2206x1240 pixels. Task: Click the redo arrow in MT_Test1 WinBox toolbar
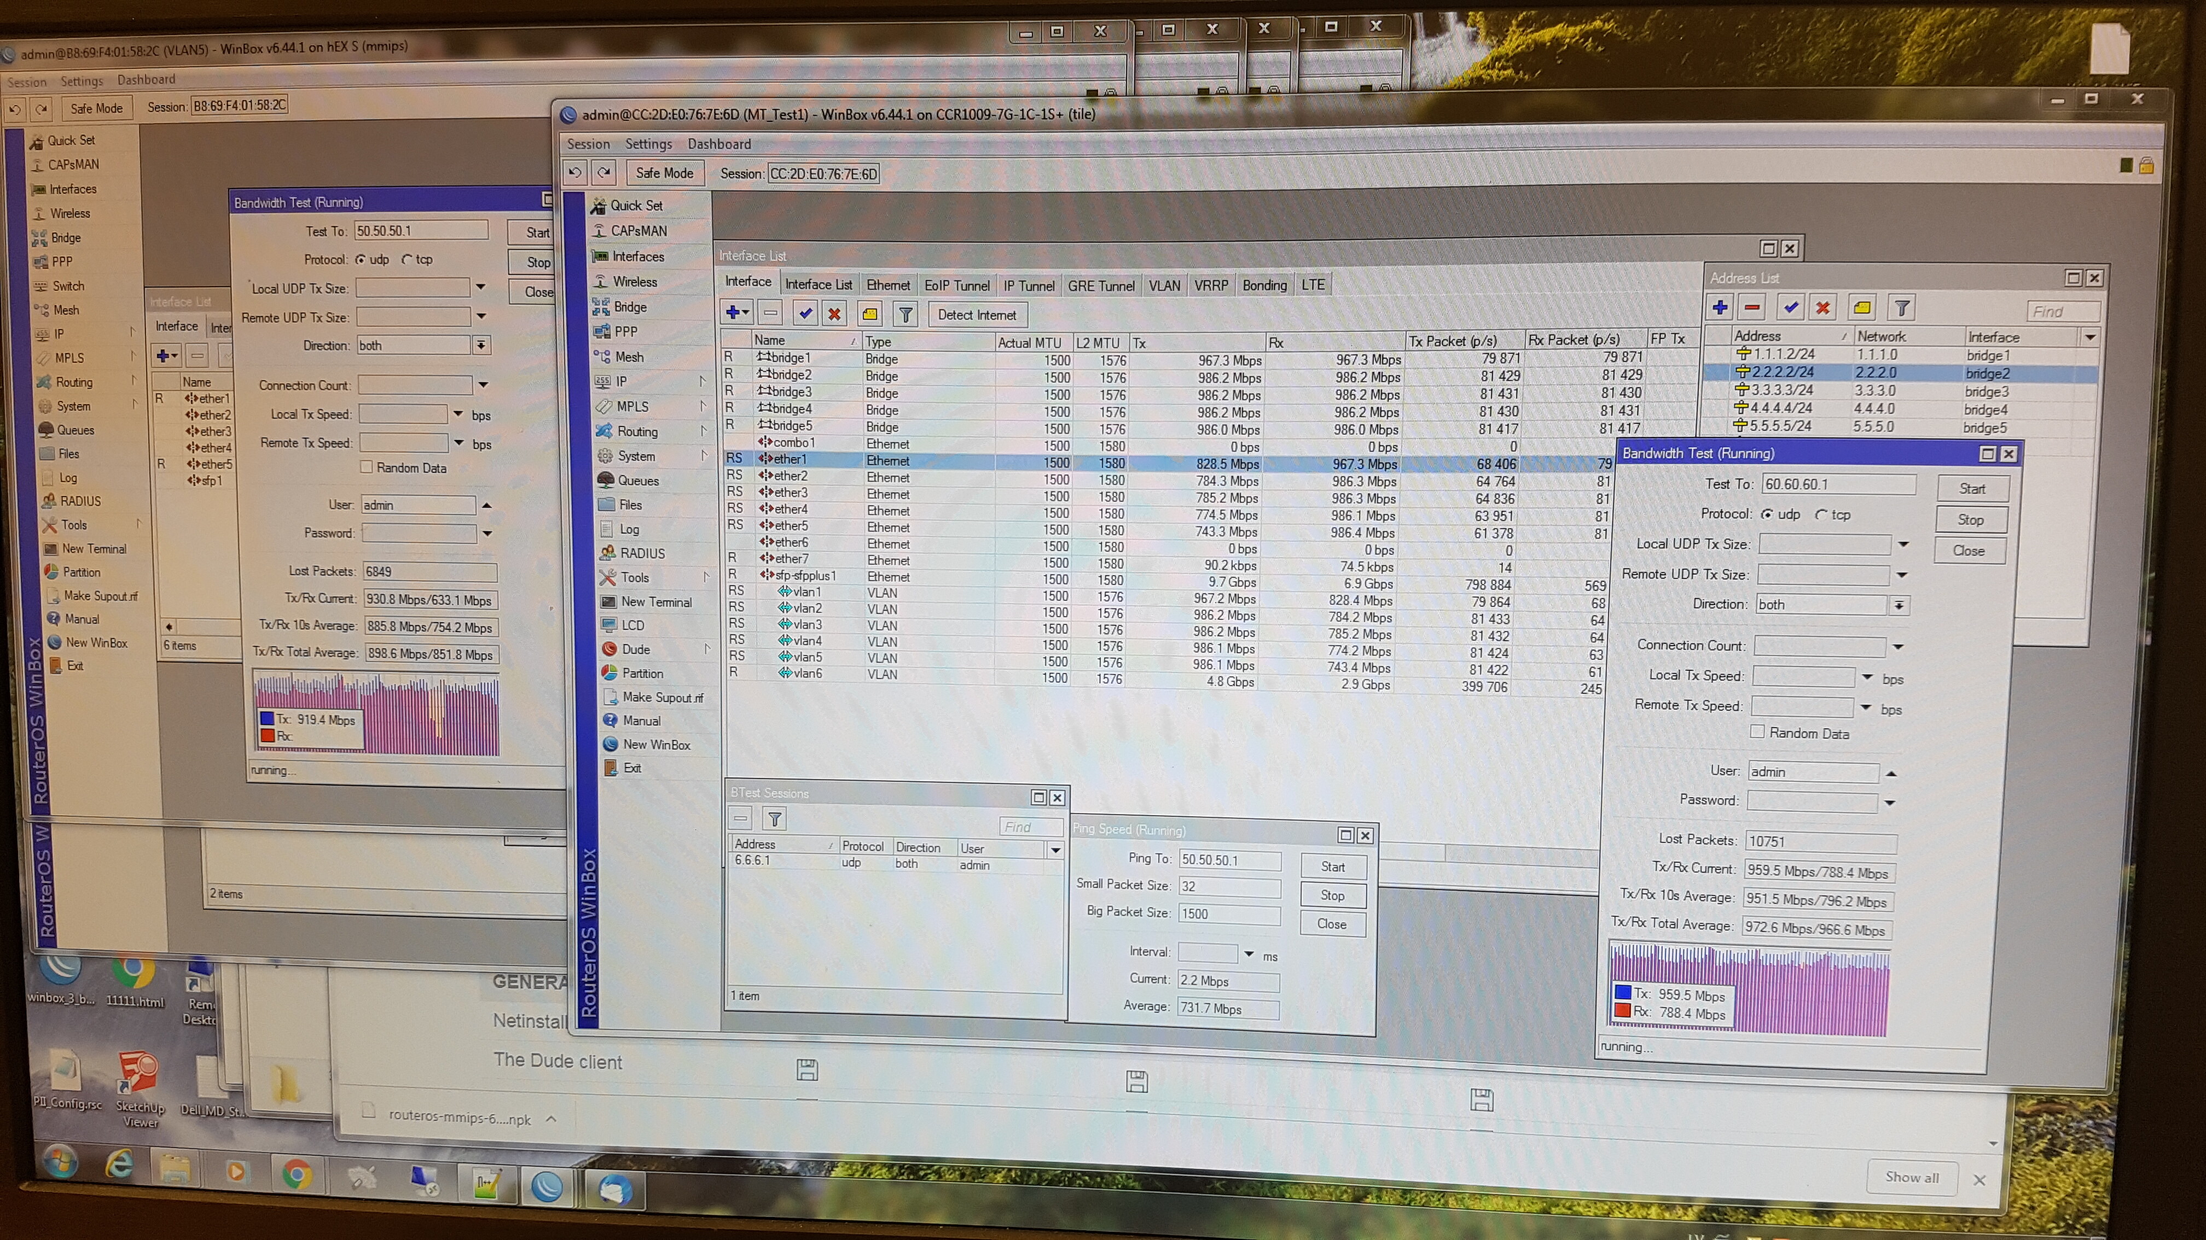pos(603,172)
